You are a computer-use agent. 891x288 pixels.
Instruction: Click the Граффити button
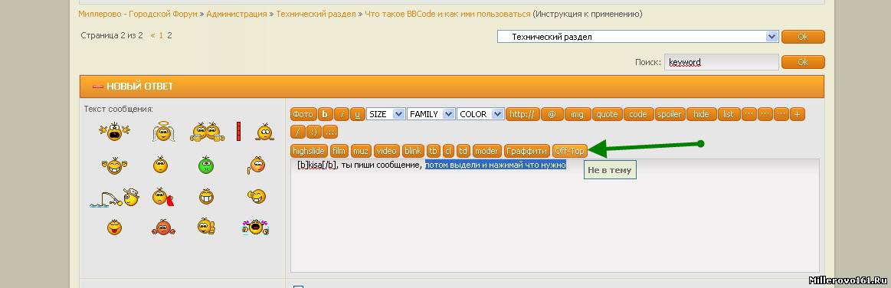(x=527, y=151)
